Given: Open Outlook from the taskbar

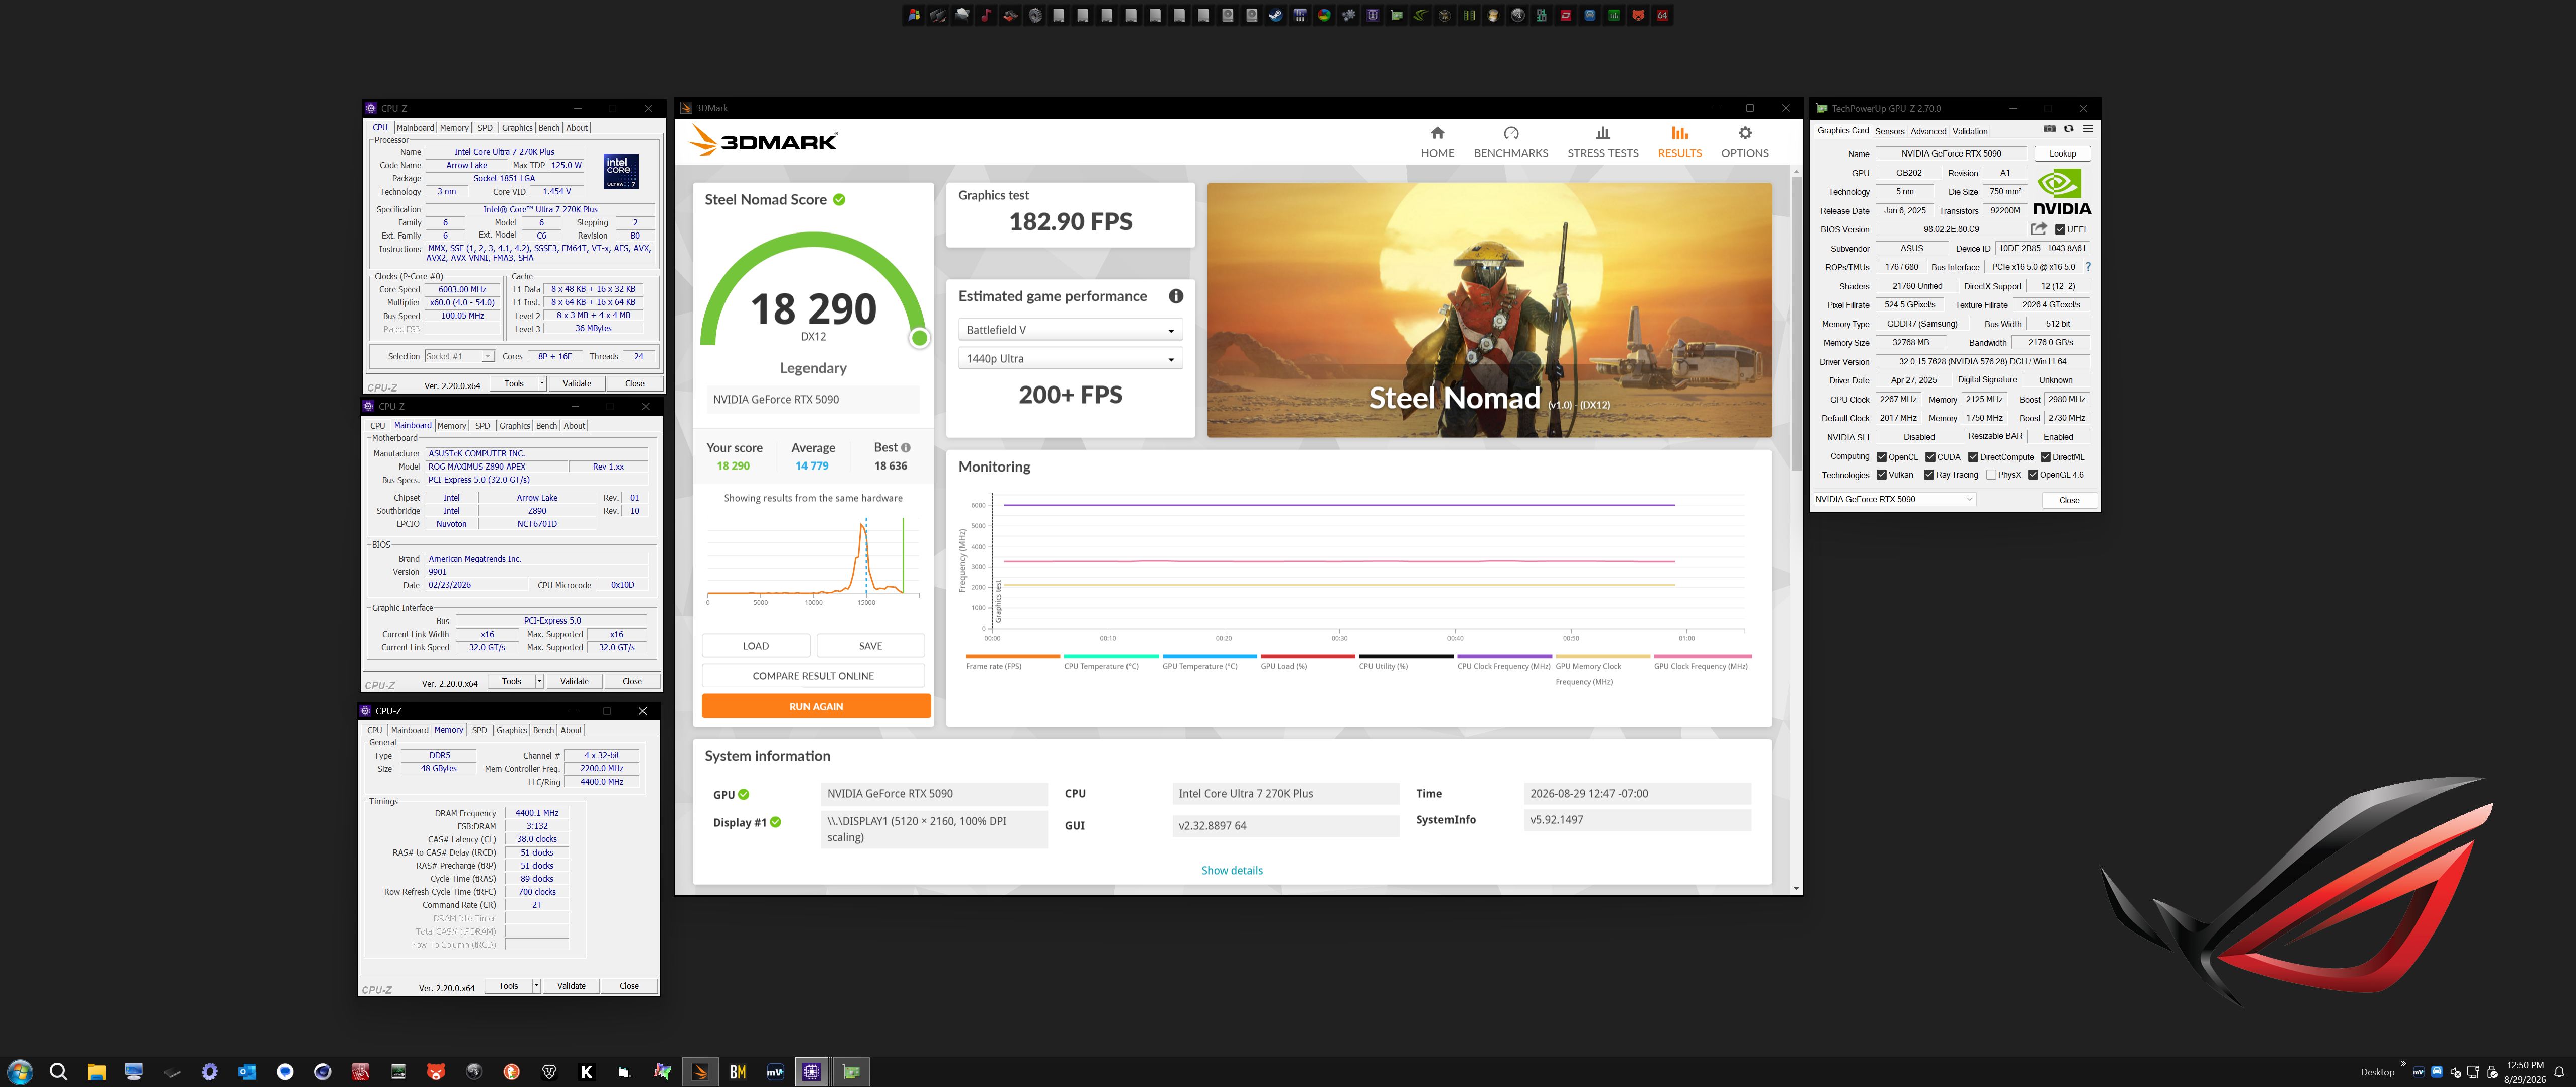Looking at the screenshot, I should (247, 1072).
